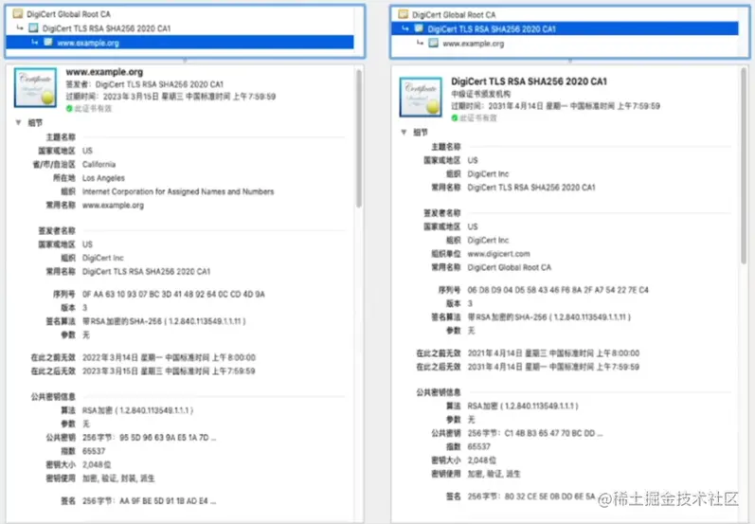Viewport: 755px width, 524px height.
Task: Click www.example.org certificate icon in right tree
Action: tap(433, 44)
